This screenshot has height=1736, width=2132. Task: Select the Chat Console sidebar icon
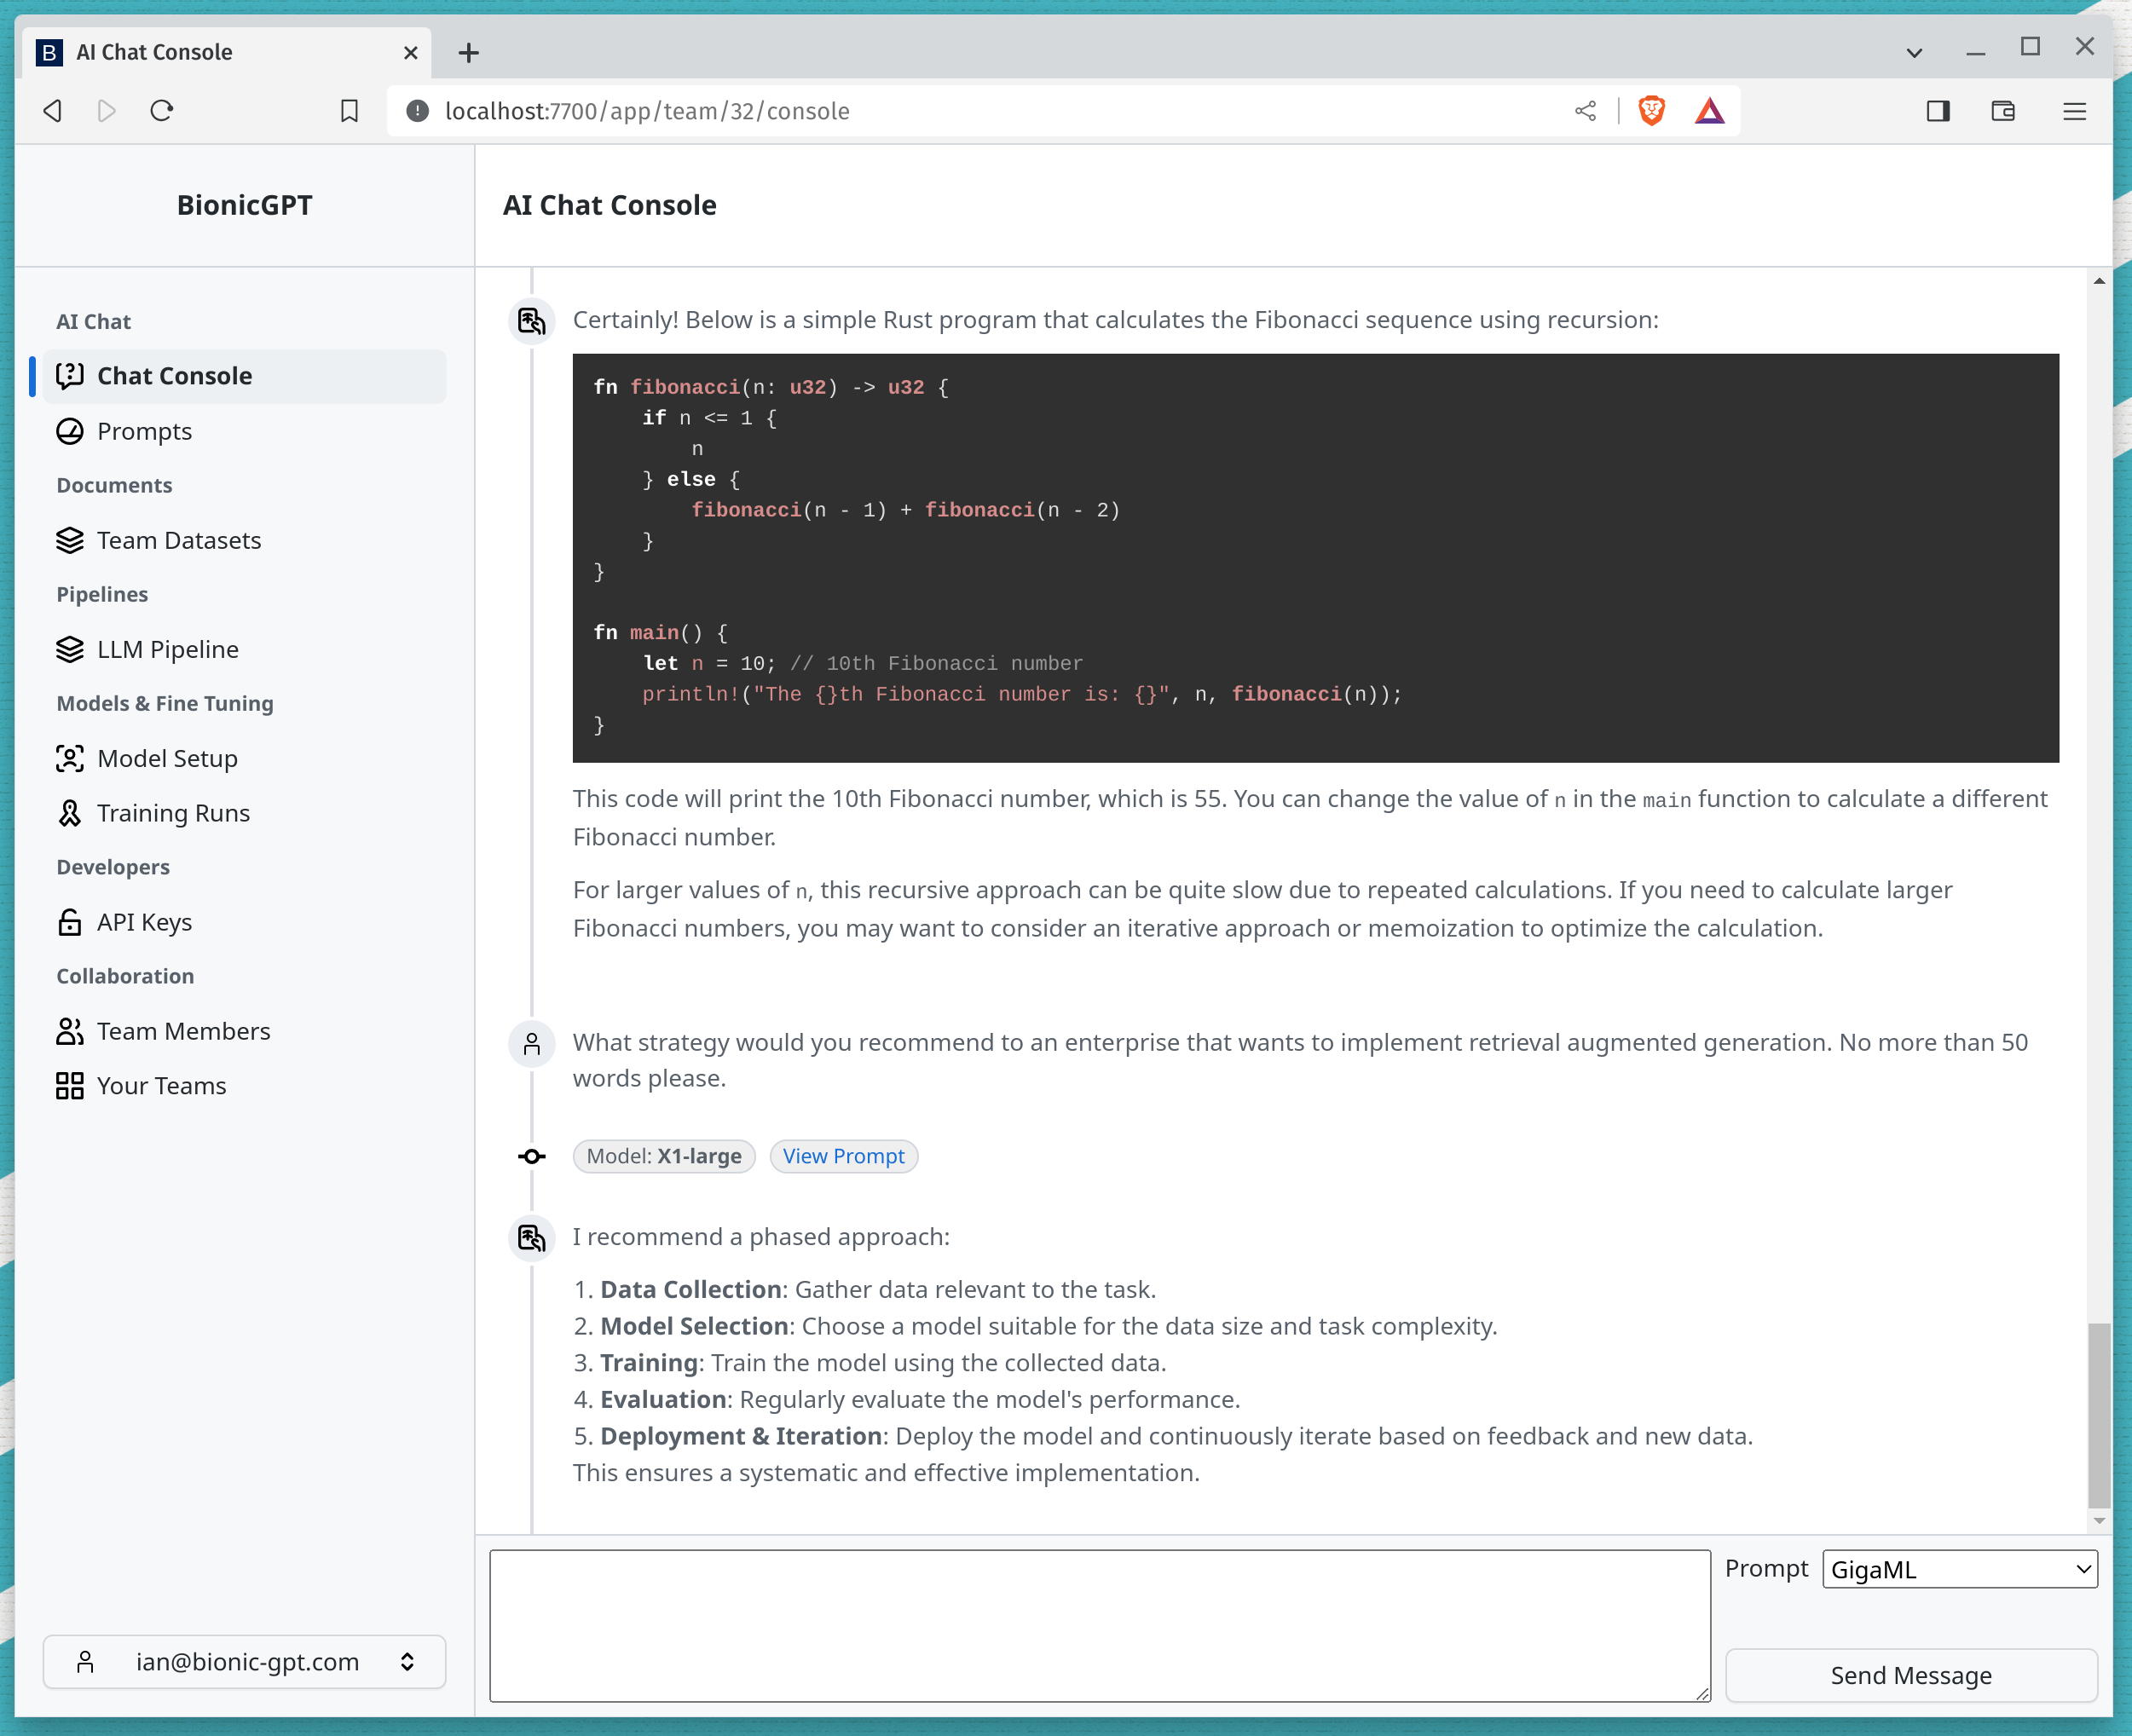click(x=70, y=376)
